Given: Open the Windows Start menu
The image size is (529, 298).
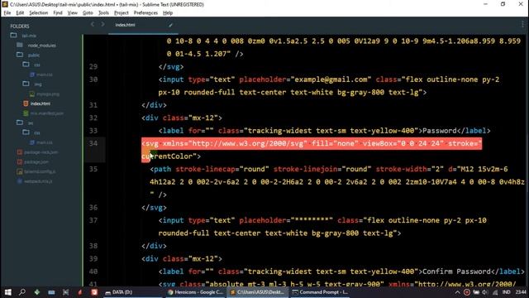Looking at the screenshot, I should [7, 292].
